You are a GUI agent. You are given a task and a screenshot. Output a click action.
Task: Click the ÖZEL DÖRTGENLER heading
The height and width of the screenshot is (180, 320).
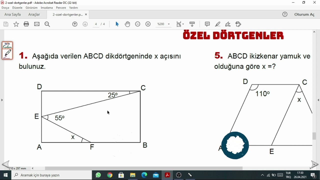tap(233, 36)
